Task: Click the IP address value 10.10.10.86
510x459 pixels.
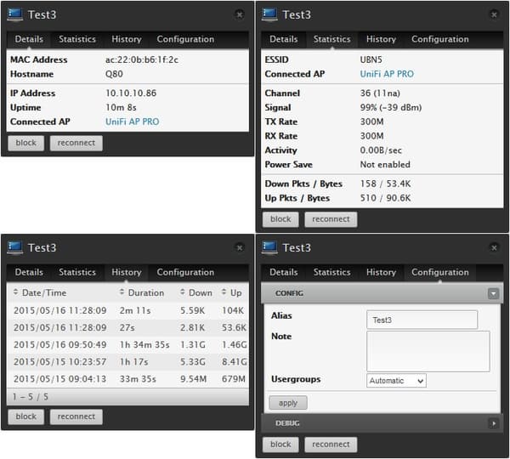Action: coord(131,93)
